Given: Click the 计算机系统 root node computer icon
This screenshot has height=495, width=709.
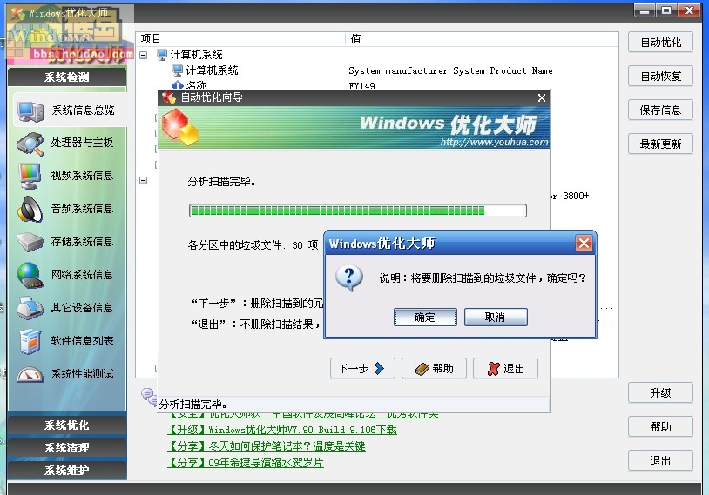Looking at the screenshot, I should pyautogui.click(x=162, y=55).
